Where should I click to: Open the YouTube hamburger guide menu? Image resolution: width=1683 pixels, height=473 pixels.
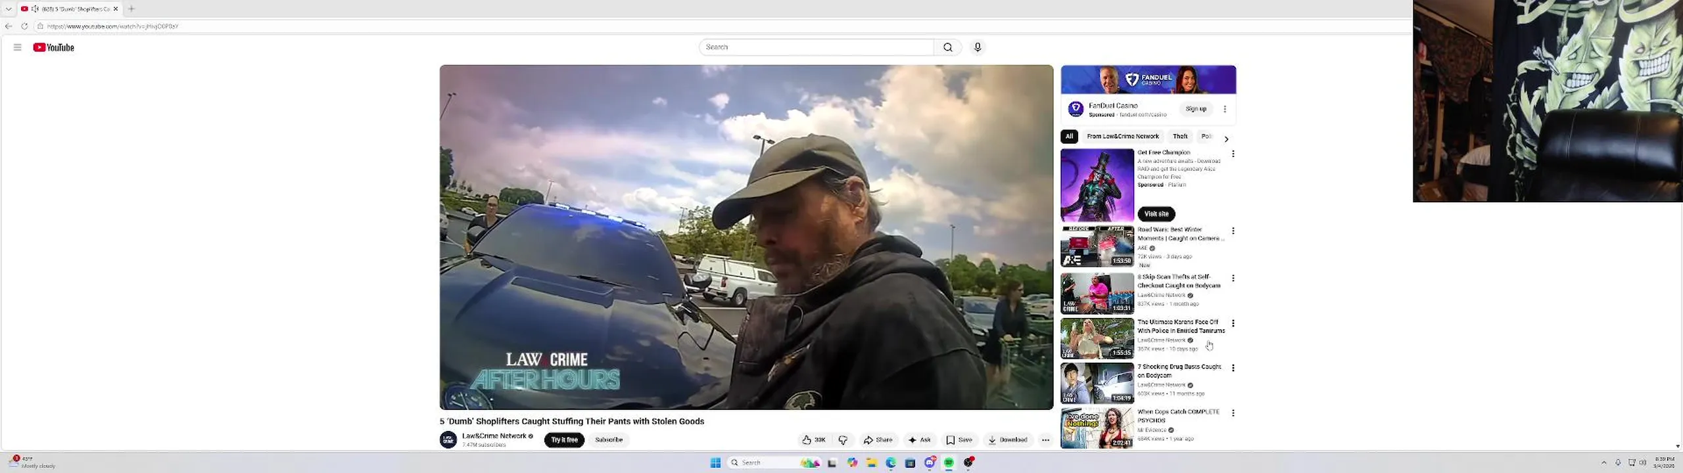18,47
